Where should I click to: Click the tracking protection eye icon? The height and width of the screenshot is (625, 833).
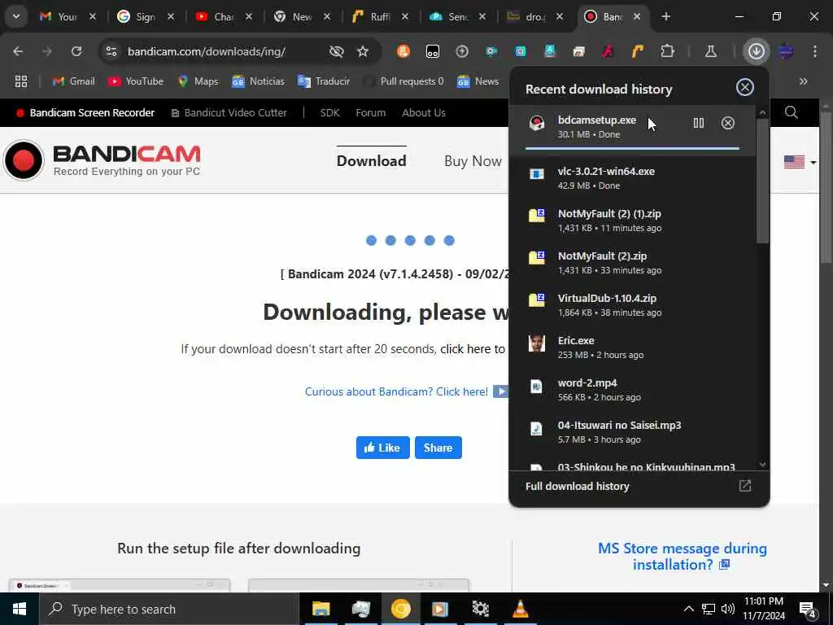point(336,51)
